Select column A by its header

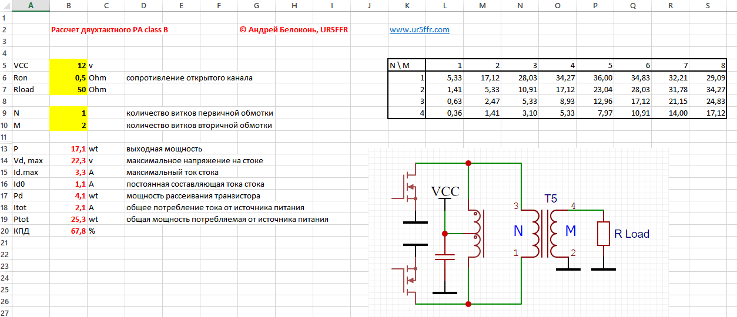coord(31,5)
